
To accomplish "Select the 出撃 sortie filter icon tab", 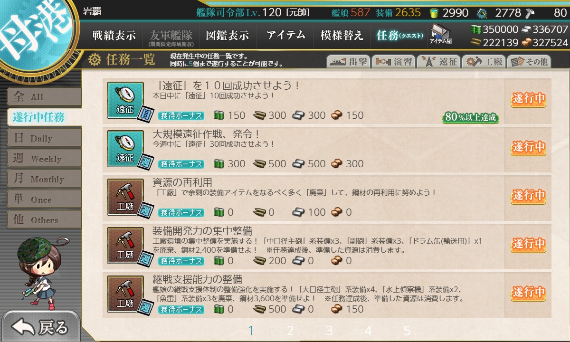I will pos(348,62).
